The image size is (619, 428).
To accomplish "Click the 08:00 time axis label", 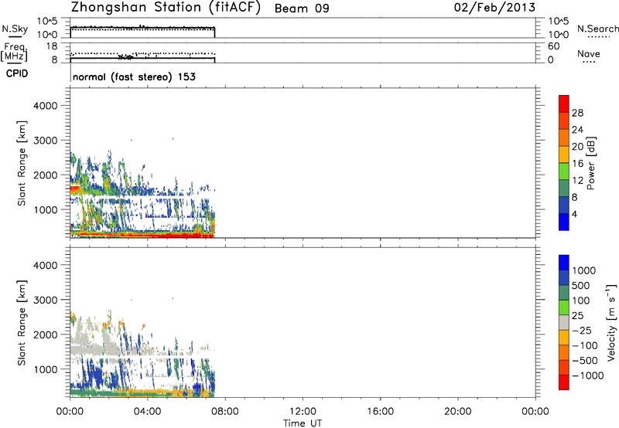I will pyautogui.click(x=225, y=412).
